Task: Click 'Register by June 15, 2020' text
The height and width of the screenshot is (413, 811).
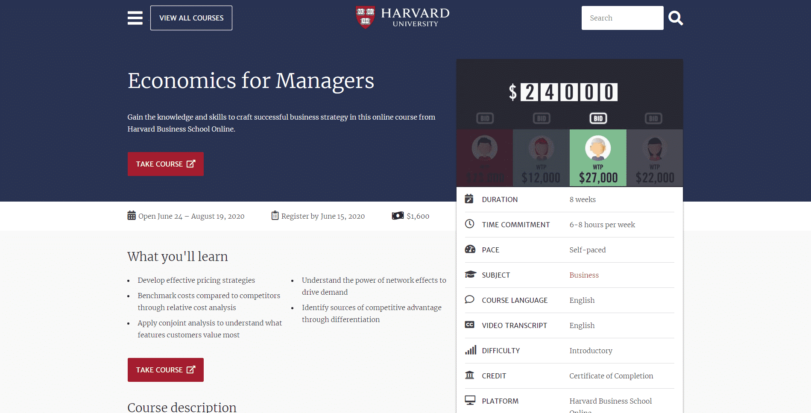Action: (x=323, y=216)
